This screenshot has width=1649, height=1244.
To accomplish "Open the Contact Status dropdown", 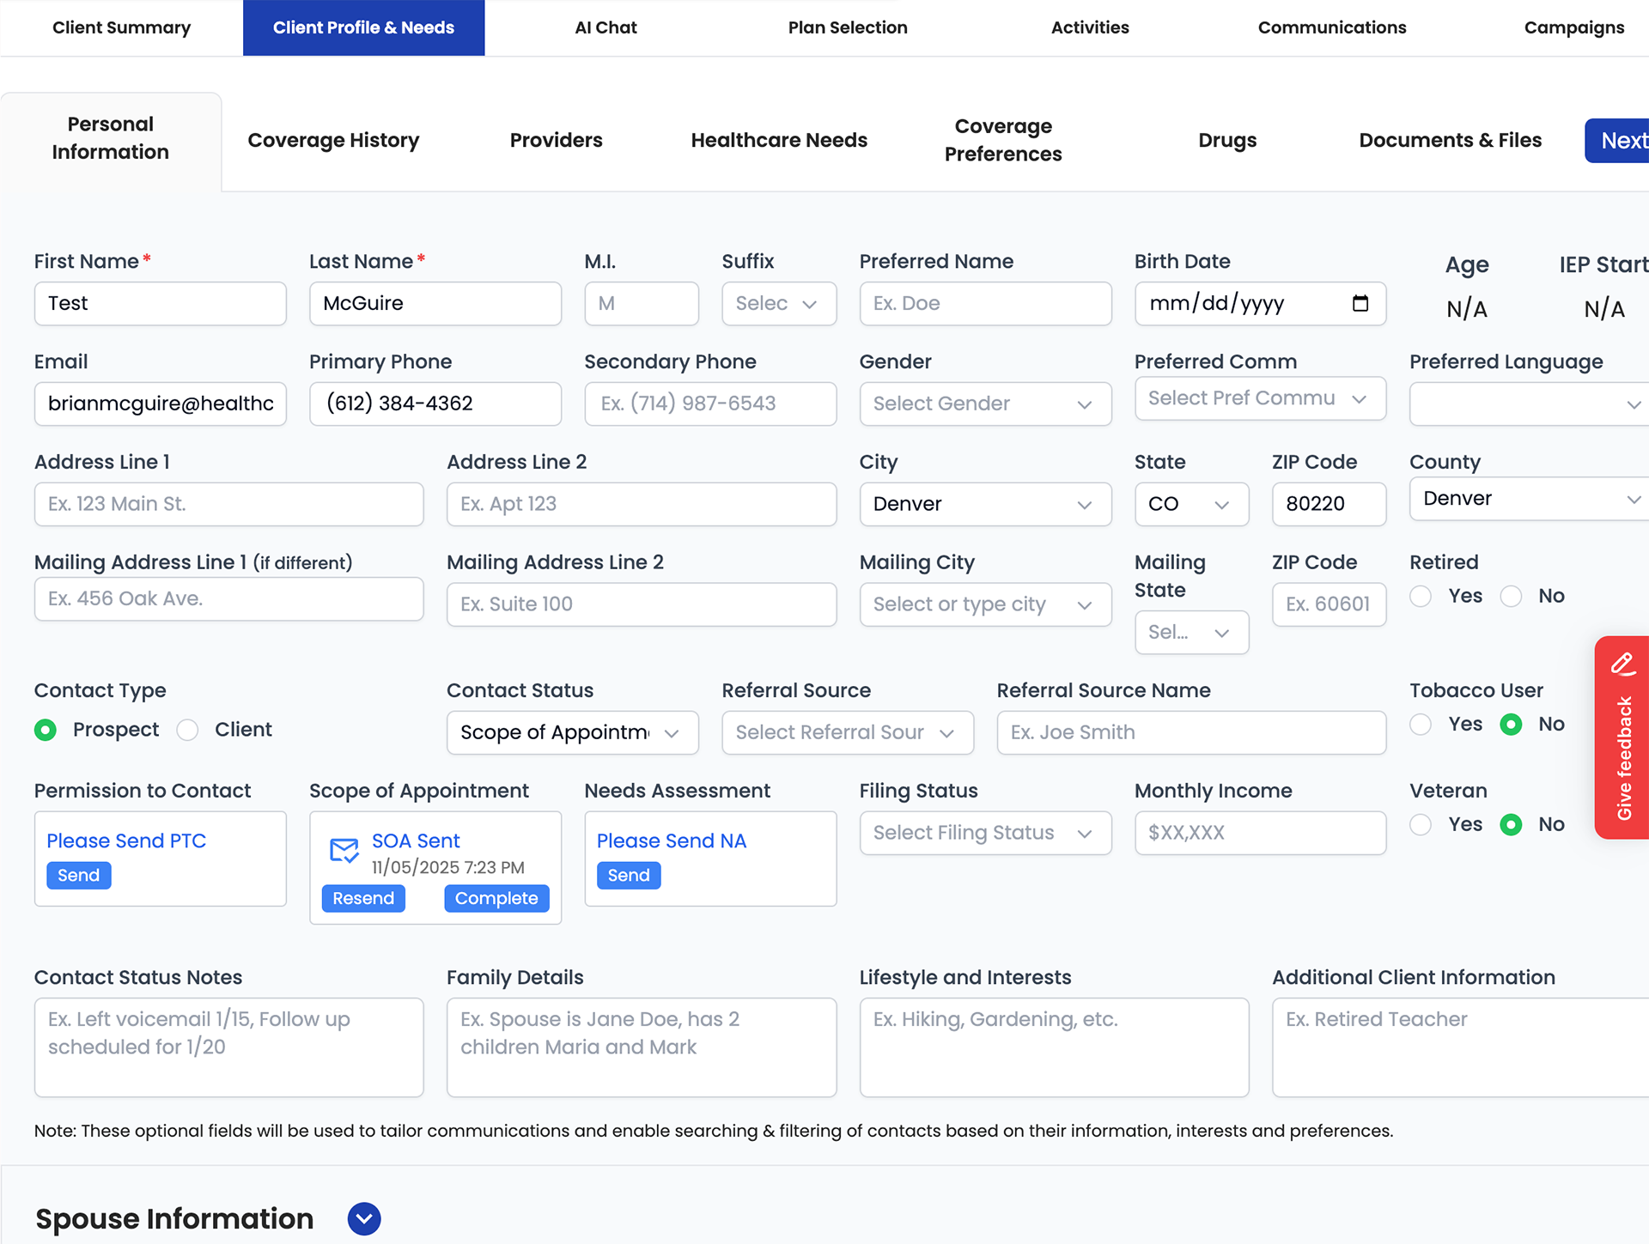I will 572,732.
